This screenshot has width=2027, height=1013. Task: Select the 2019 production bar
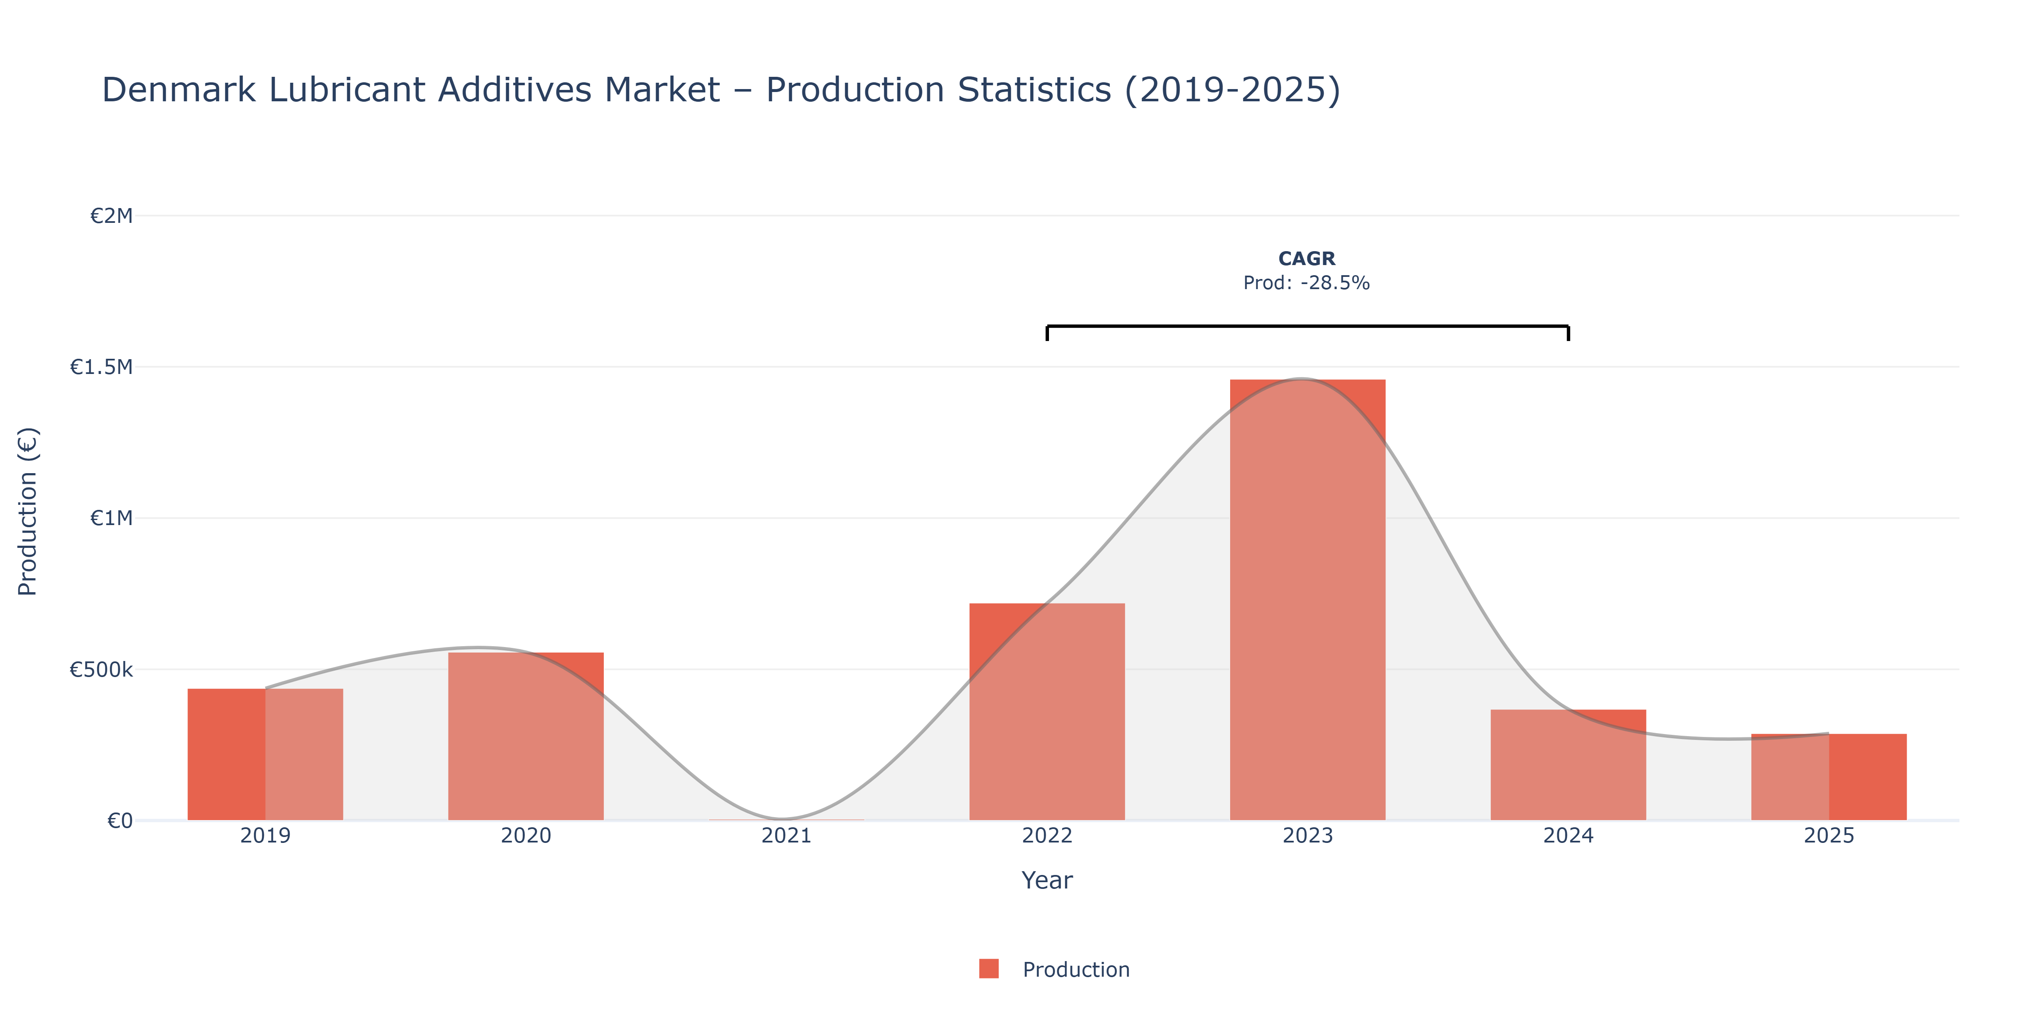(265, 754)
